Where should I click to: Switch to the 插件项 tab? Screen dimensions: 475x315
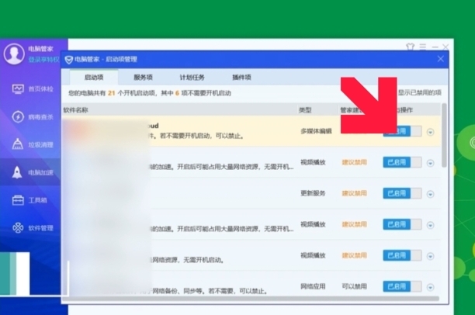pyautogui.click(x=241, y=78)
